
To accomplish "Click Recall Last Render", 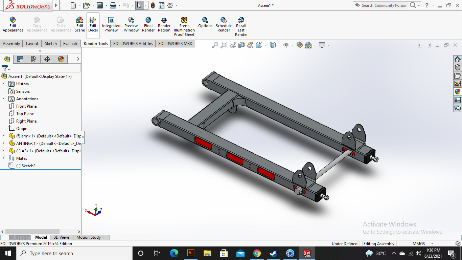I will pos(241,26).
